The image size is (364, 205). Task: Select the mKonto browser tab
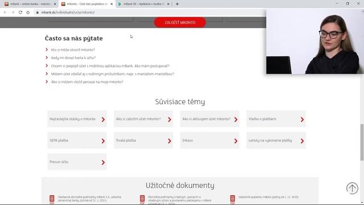coord(87,4)
